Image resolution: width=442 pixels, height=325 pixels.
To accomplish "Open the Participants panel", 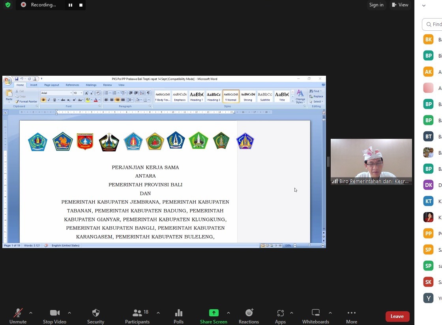I will [x=137, y=316].
